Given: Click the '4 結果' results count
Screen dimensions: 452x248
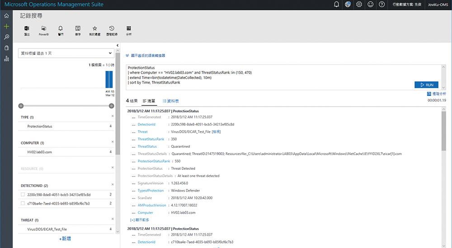Looking at the screenshot, I should 132,101.
